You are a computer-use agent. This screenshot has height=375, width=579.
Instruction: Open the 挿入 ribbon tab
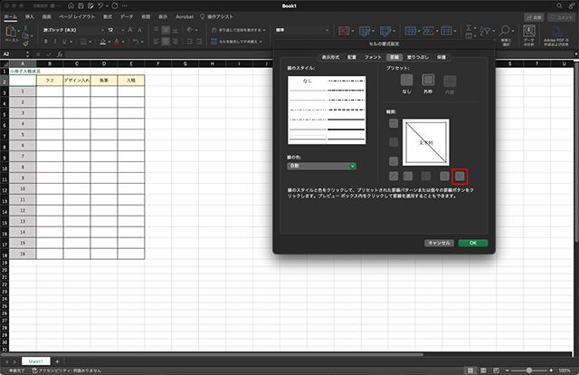[30, 16]
